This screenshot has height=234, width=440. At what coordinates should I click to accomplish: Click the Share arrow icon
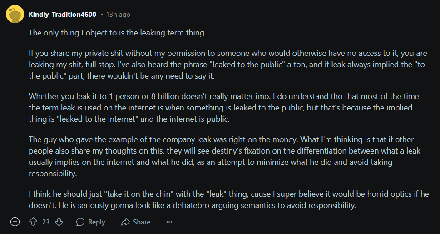pyautogui.click(x=125, y=222)
